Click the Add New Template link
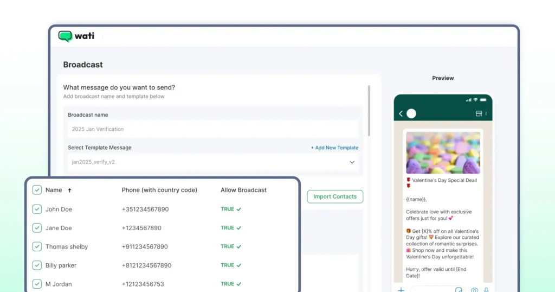The height and width of the screenshot is (292, 555). (x=334, y=148)
